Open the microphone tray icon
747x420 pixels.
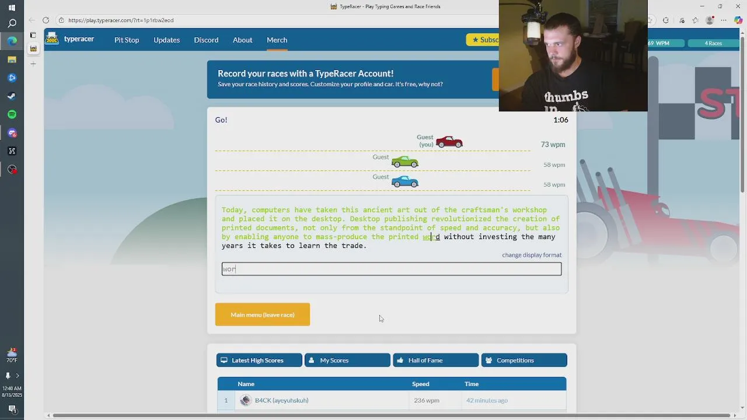click(8, 376)
